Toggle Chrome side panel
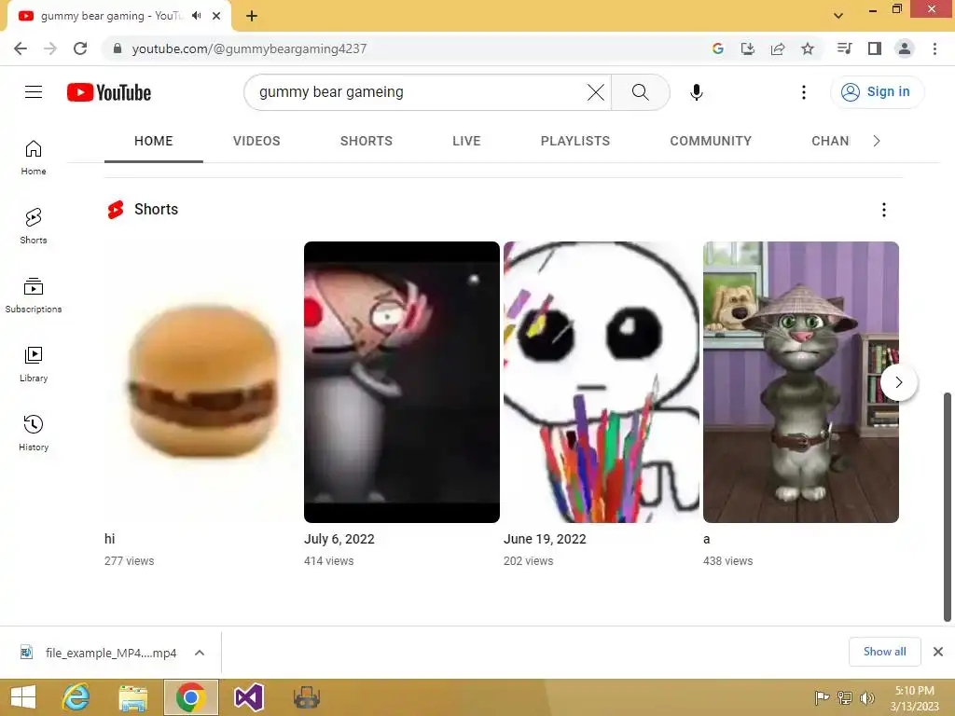The height and width of the screenshot is (716, 955). pos(875,48)
